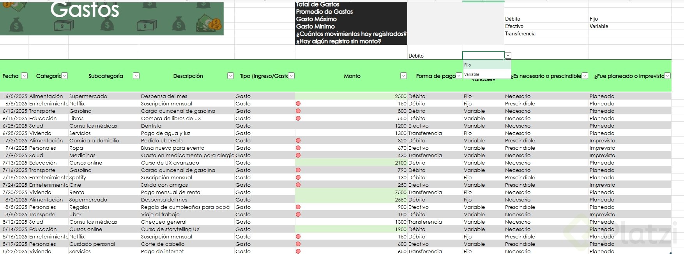Open the ¿Es necesario o prescindible filter arrow
The image size is (684, 254).
585,76
